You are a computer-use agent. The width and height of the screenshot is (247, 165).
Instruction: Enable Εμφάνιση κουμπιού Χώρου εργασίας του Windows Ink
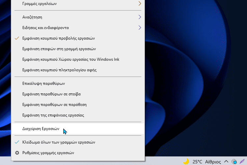[x=70, y=59]
